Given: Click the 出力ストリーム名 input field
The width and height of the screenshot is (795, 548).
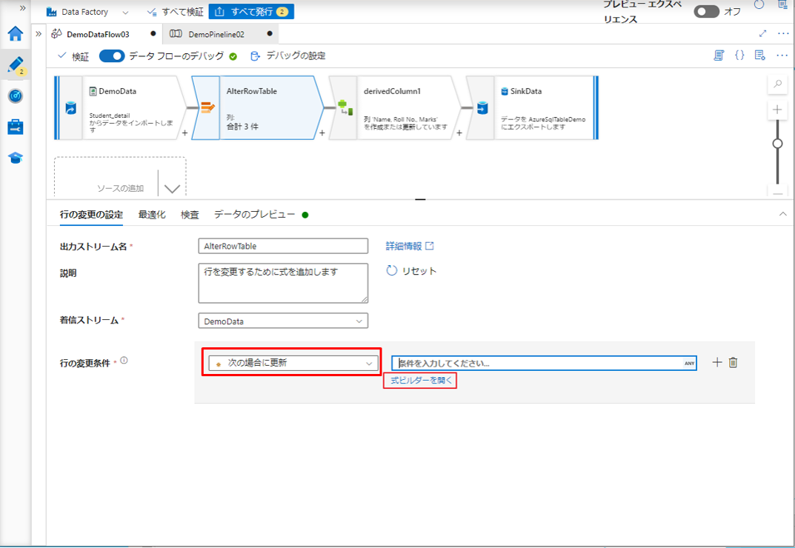Looking at the screenshot, I should (x=283, y=246).
